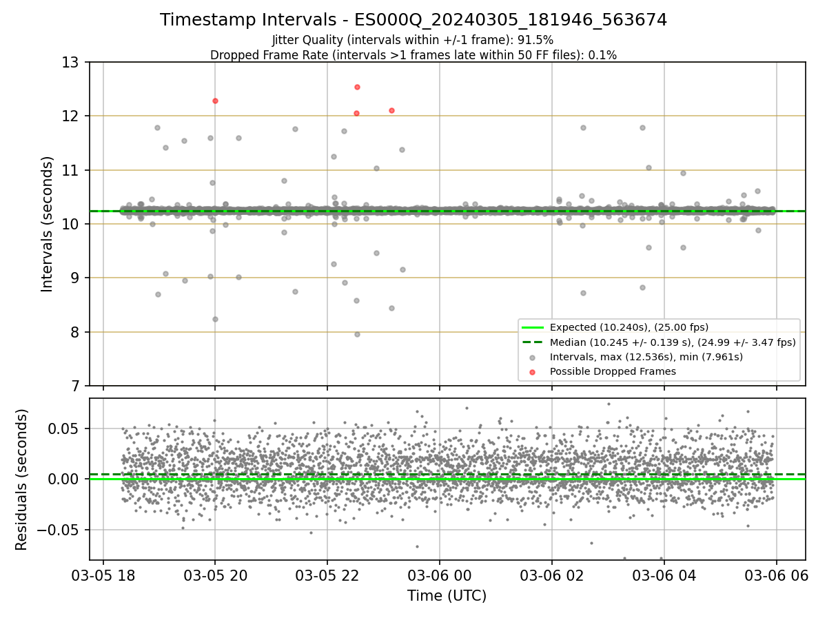
Task: Click the red dropped-frame point at 03-05 20
Action: 215,101
